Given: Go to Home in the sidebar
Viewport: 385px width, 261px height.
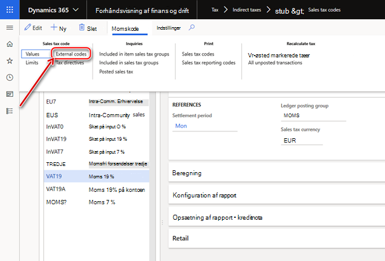Looking at the screenshot, I should (10, 44).
